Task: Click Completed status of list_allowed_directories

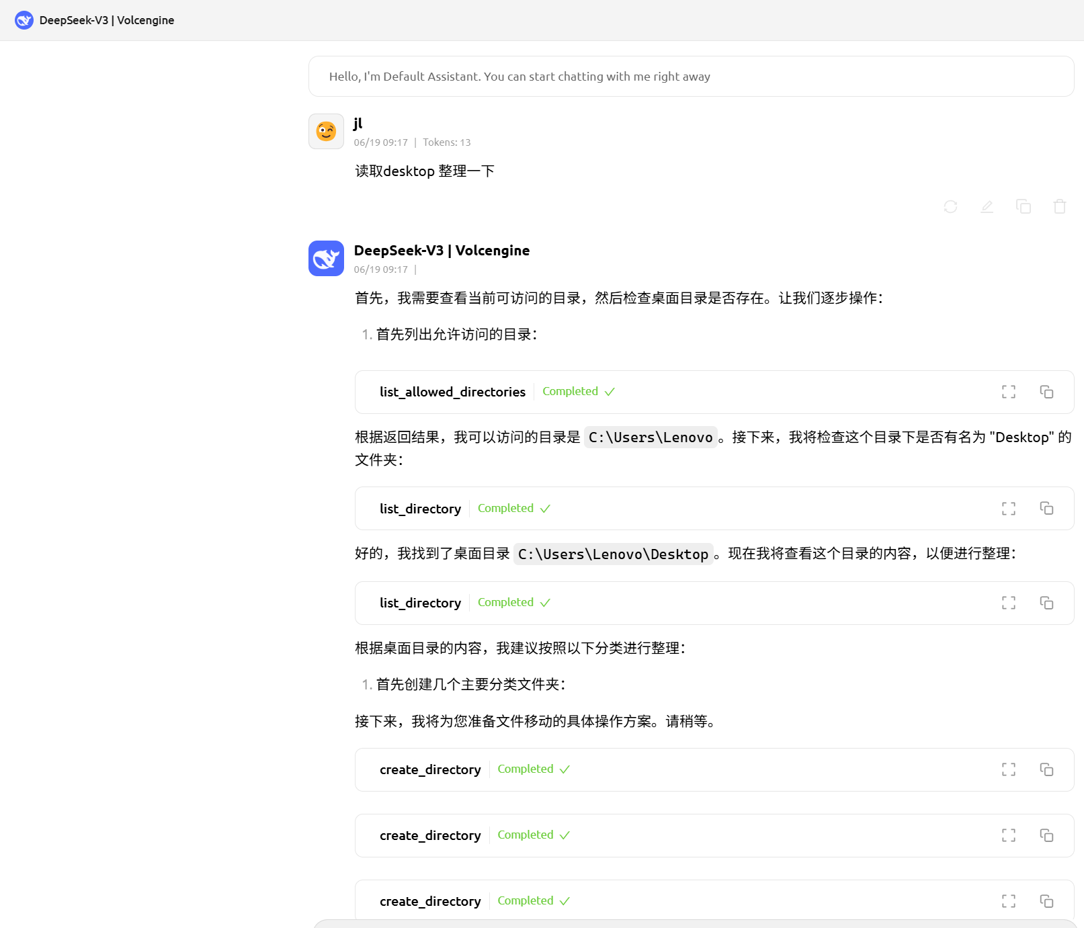Action: coord(579,392)
